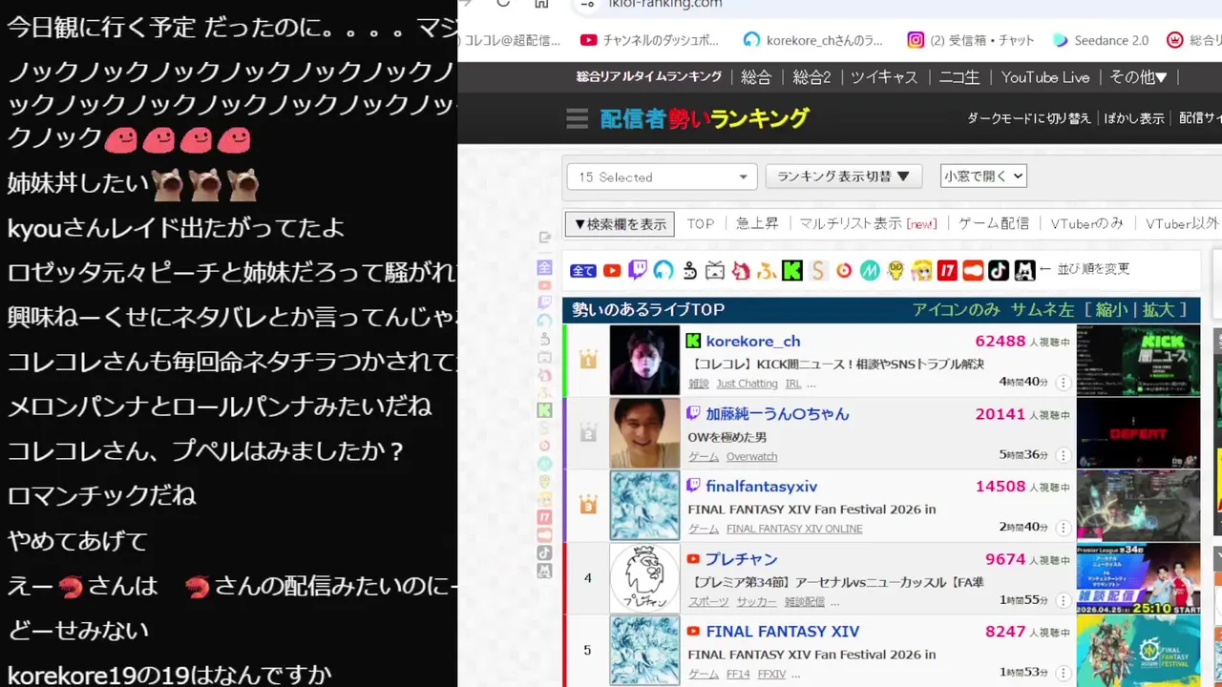Screen dimensions: 1222x687
Task: Filter by the blonde anime girl icon
Action: [921, 271]
